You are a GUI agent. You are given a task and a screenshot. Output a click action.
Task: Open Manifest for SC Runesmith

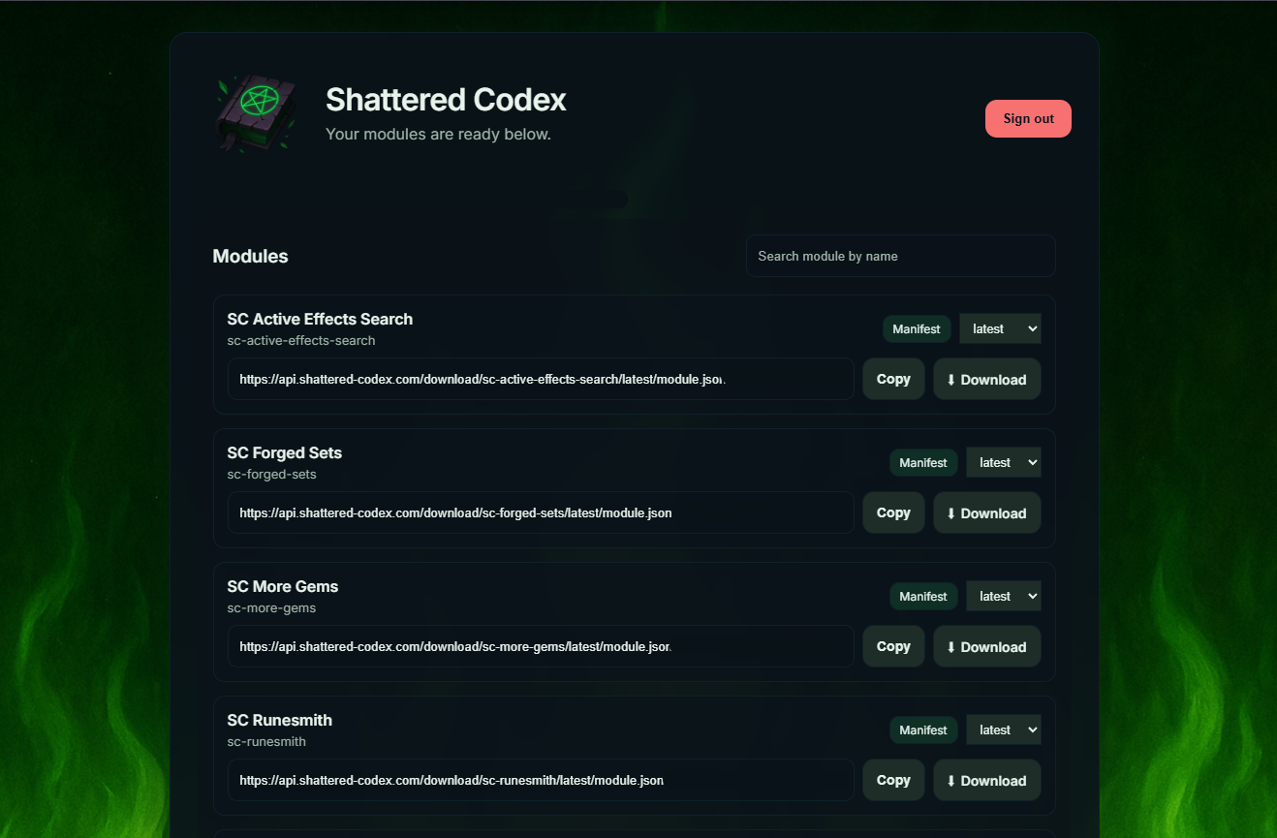click(x=922, y=729)
